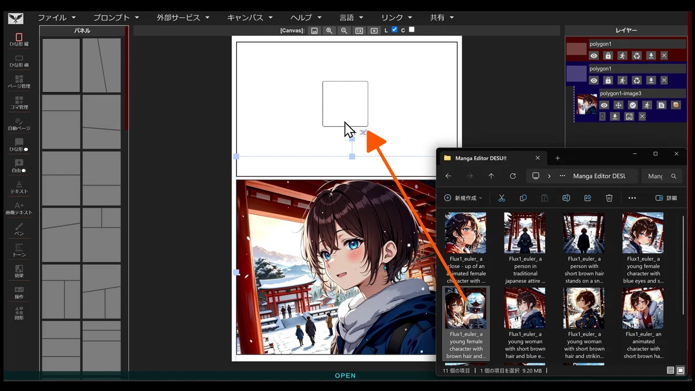Open the 外部サービス menu
Viewport: 695px width, 391px height.
click(x=183, y=17)
